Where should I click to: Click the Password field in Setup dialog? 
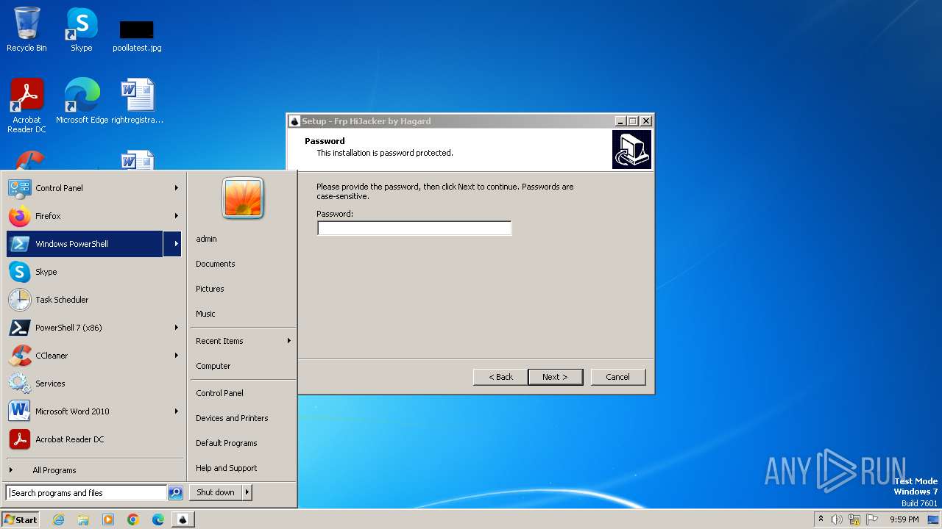click(x=414, y=228)
